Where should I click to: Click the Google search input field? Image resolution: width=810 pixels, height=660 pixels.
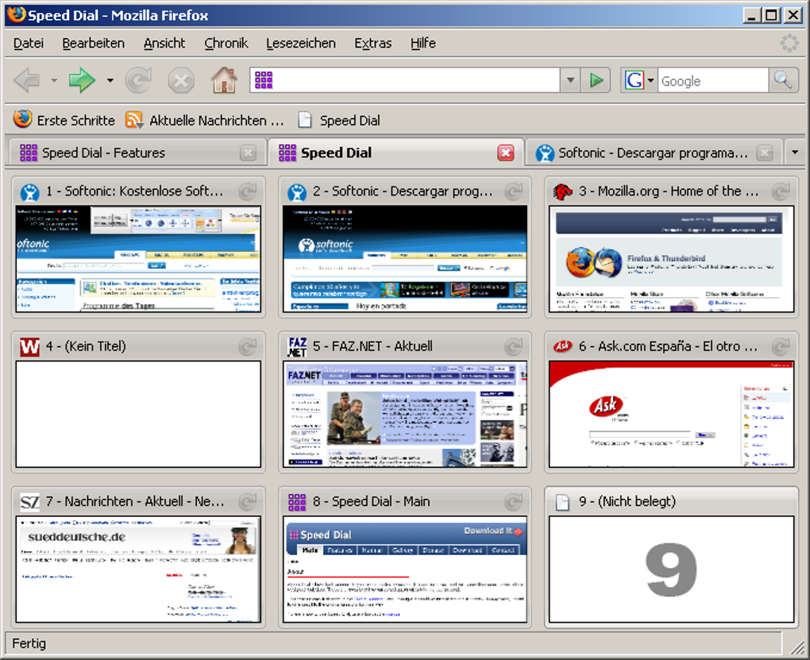[x=713, y=81]
